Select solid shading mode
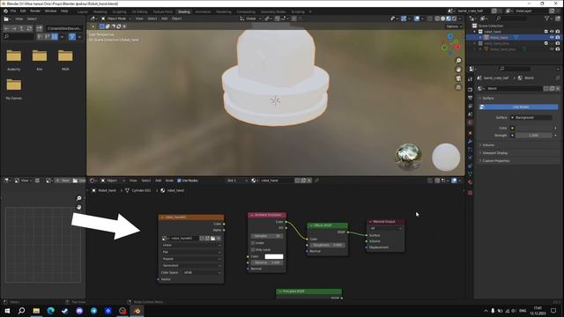This screenshot has width=564, height=317. [x=442, y=18]
